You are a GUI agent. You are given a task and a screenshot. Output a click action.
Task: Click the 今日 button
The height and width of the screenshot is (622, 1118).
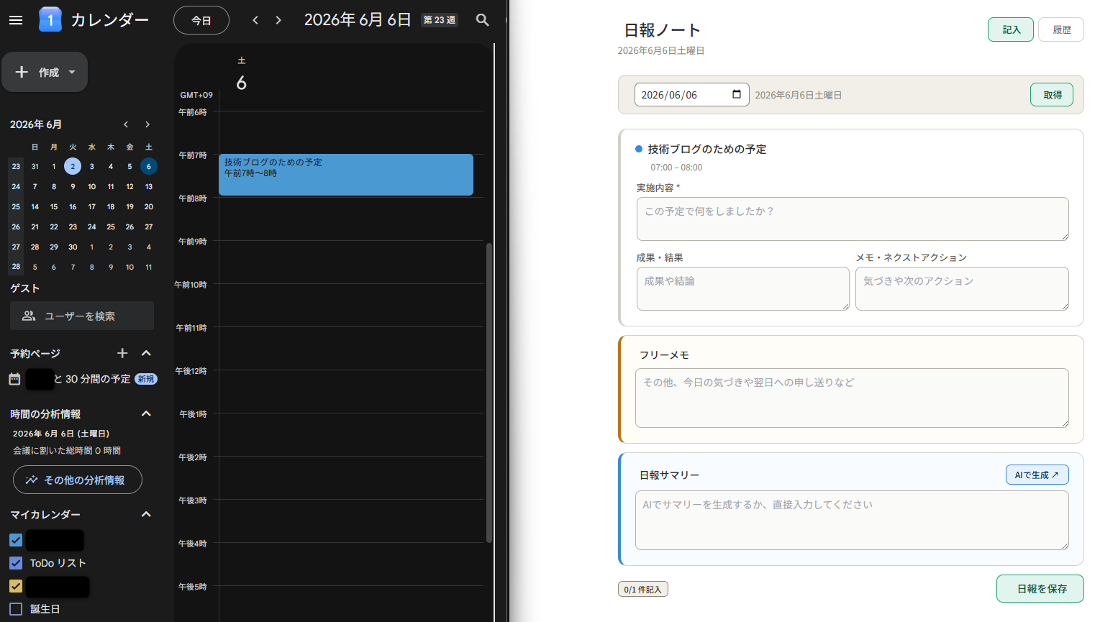[x=201, y=20]
